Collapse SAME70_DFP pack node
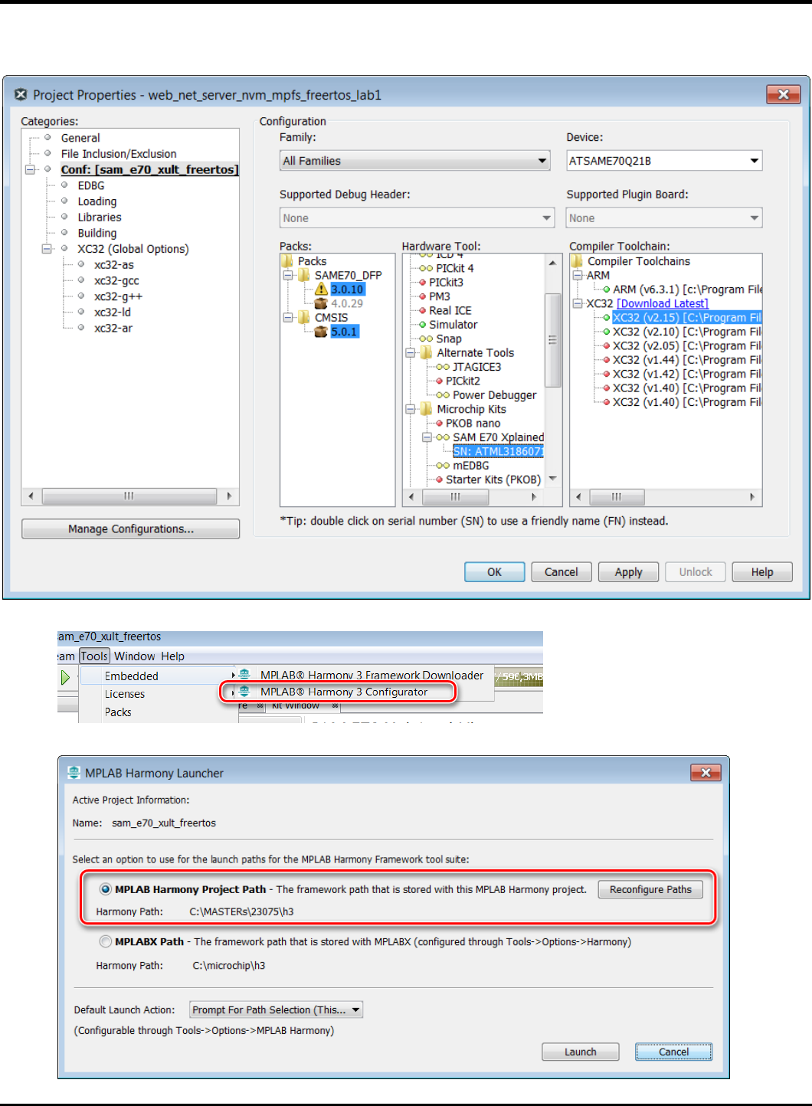The height and width of the screenshot is (1106, 812). (288, 275)
